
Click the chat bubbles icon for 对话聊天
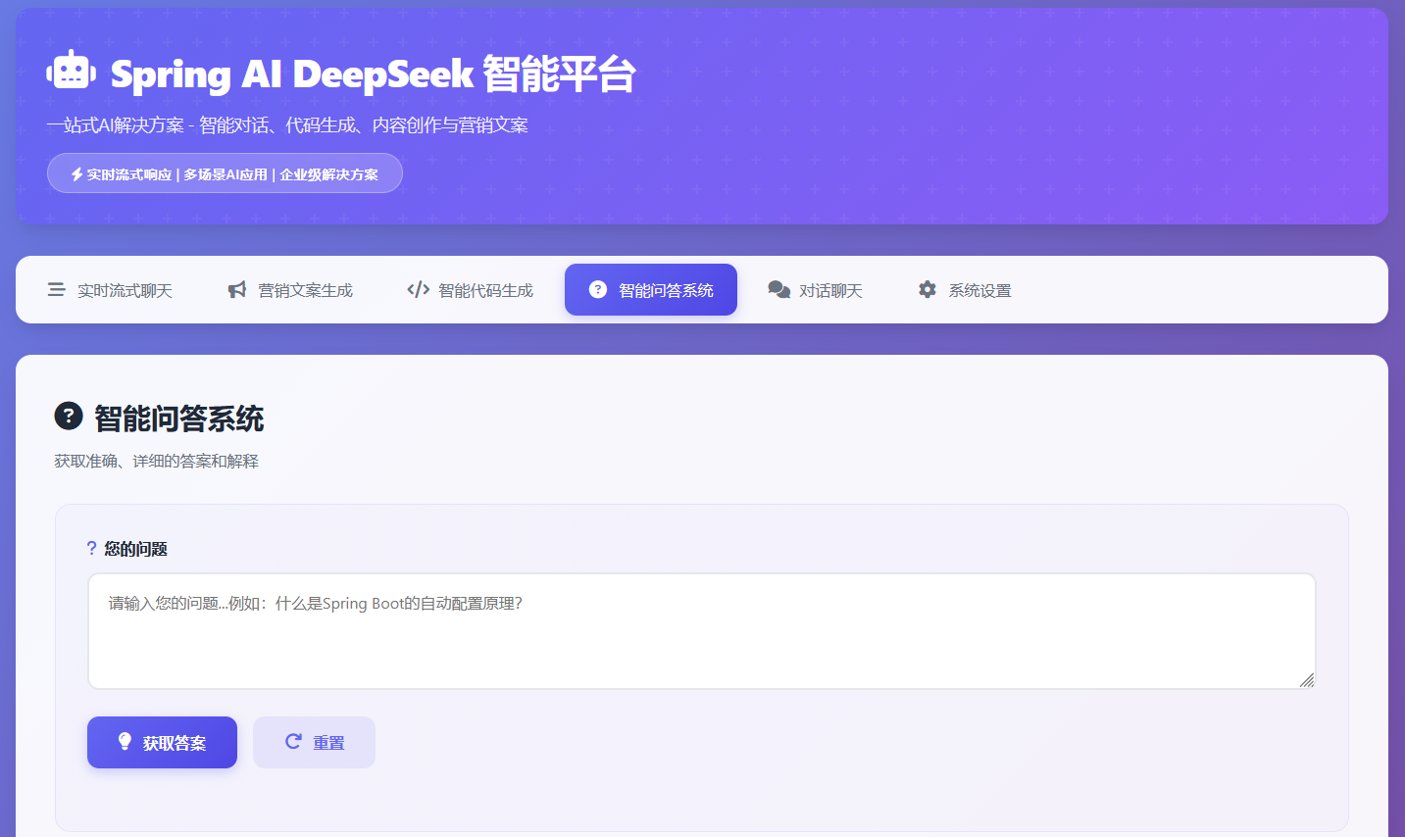tap(778, 290)
